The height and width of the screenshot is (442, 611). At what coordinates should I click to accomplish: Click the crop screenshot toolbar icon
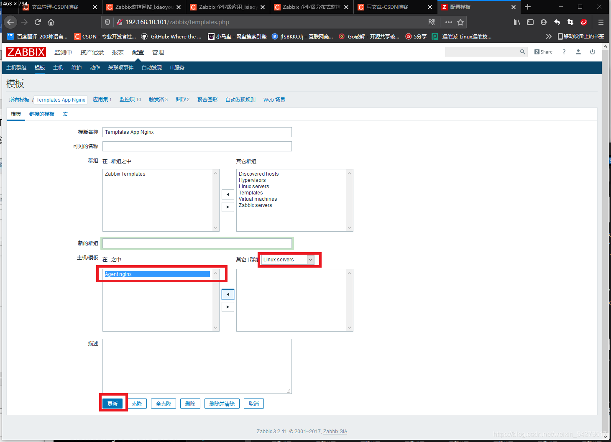click(570, 22)
